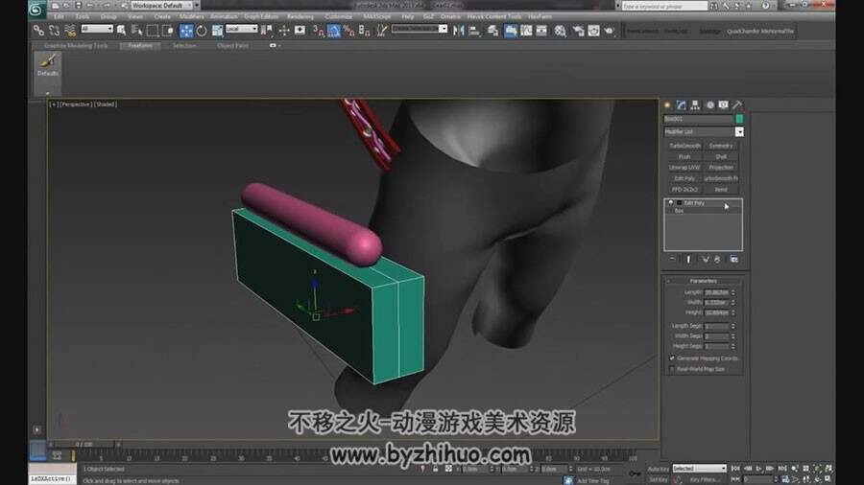Switch to the Hierarchy command panel
Screen dimensions: 864x485
[695, 104]
